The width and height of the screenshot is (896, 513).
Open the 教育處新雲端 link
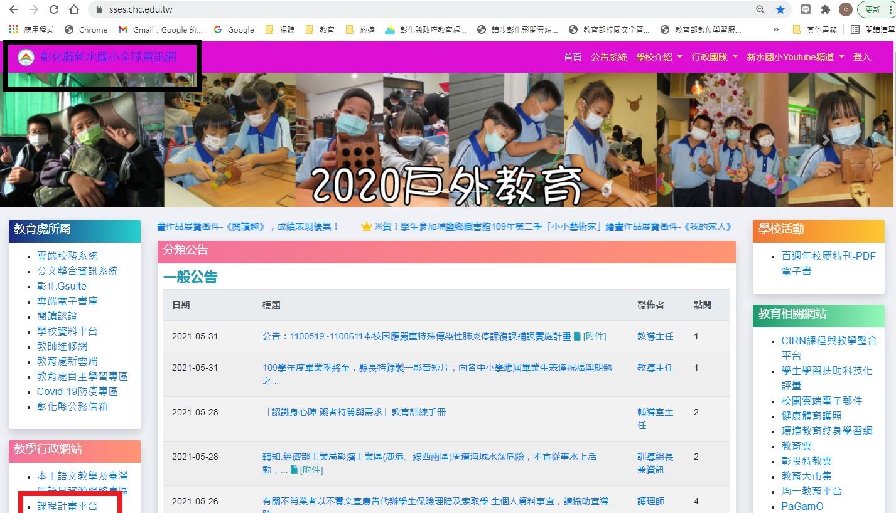[x=67, y=361]
